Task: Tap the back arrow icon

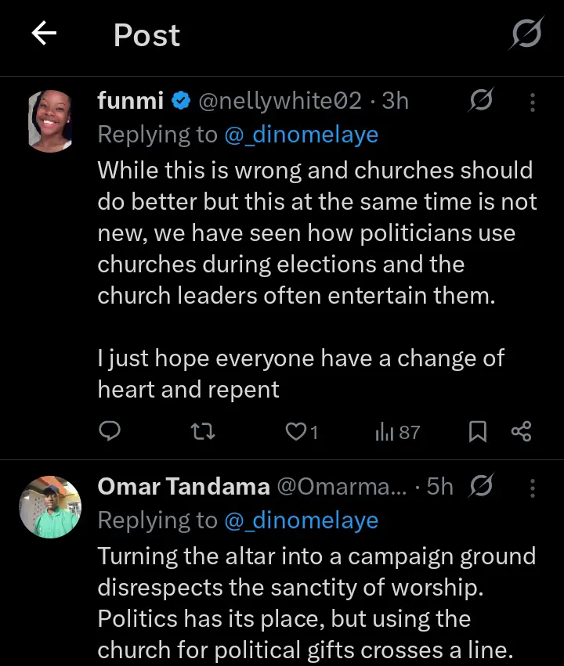Action: tap(45, 34)
